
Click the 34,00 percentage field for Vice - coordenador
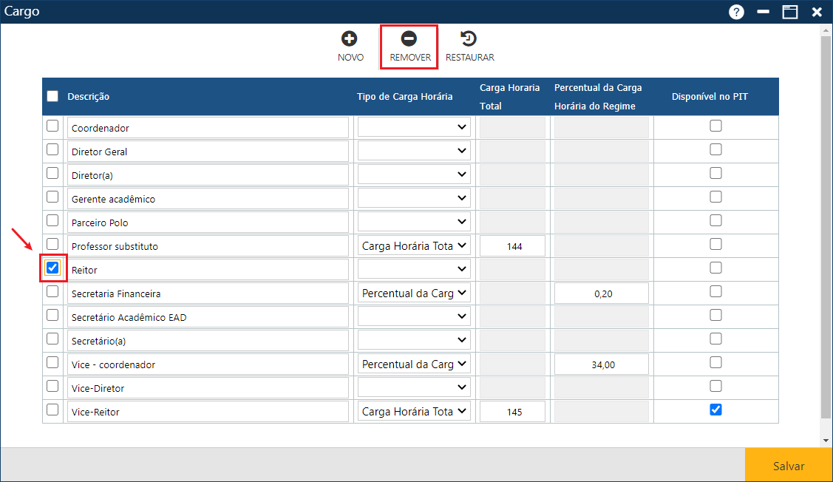(x=602, y=364)
